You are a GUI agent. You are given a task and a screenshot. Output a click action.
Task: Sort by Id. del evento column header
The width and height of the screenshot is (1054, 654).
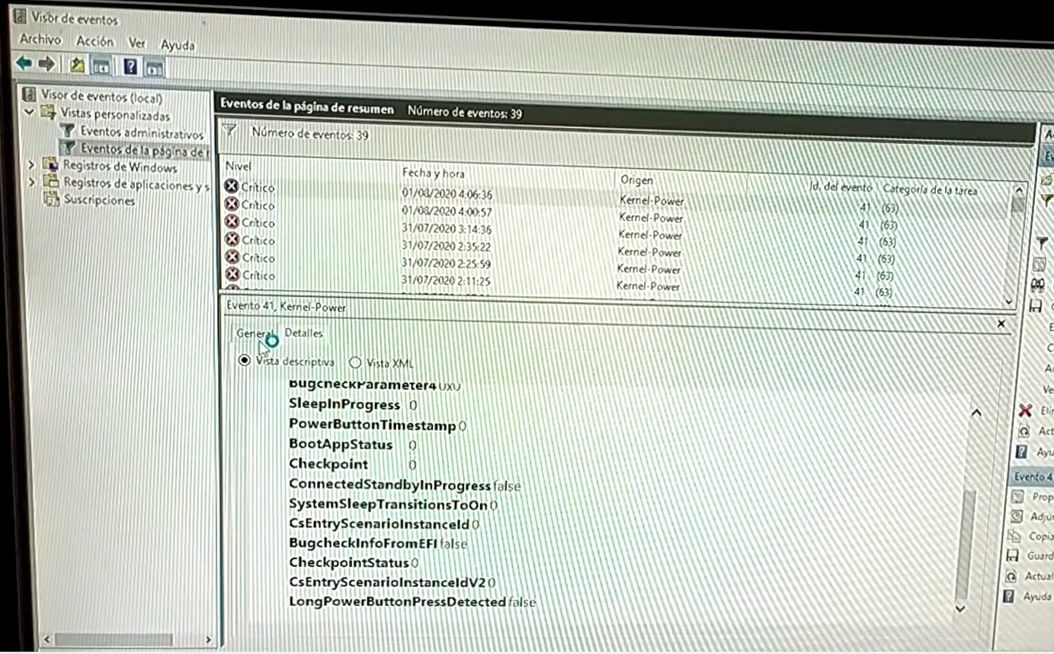(x=841, y=187)
